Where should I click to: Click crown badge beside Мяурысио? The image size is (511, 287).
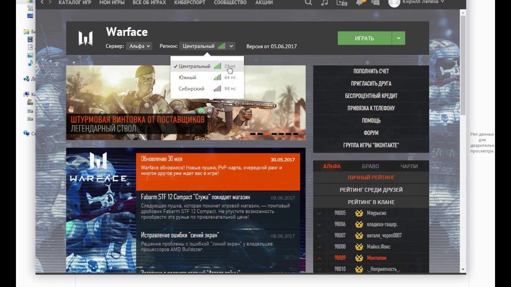click(359, 213)
